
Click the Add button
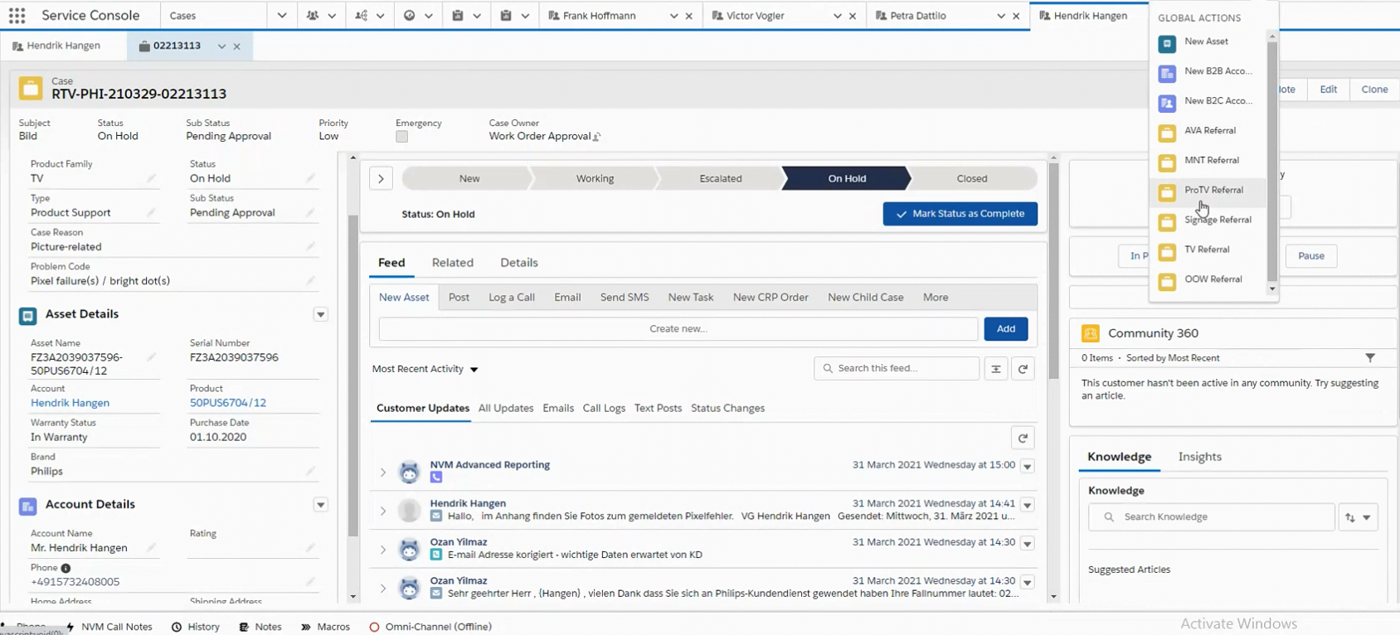1006,329
